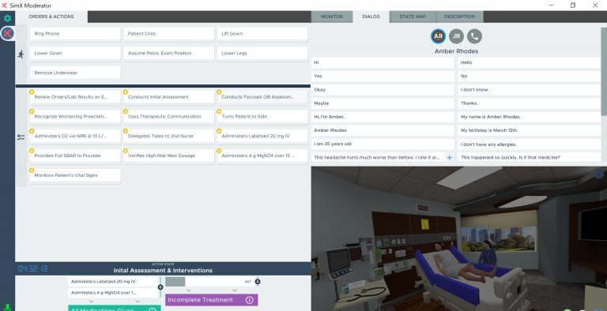Select the running figure actions icon
Viewport: 607px width, 311px height.
(x=21, y=54)
